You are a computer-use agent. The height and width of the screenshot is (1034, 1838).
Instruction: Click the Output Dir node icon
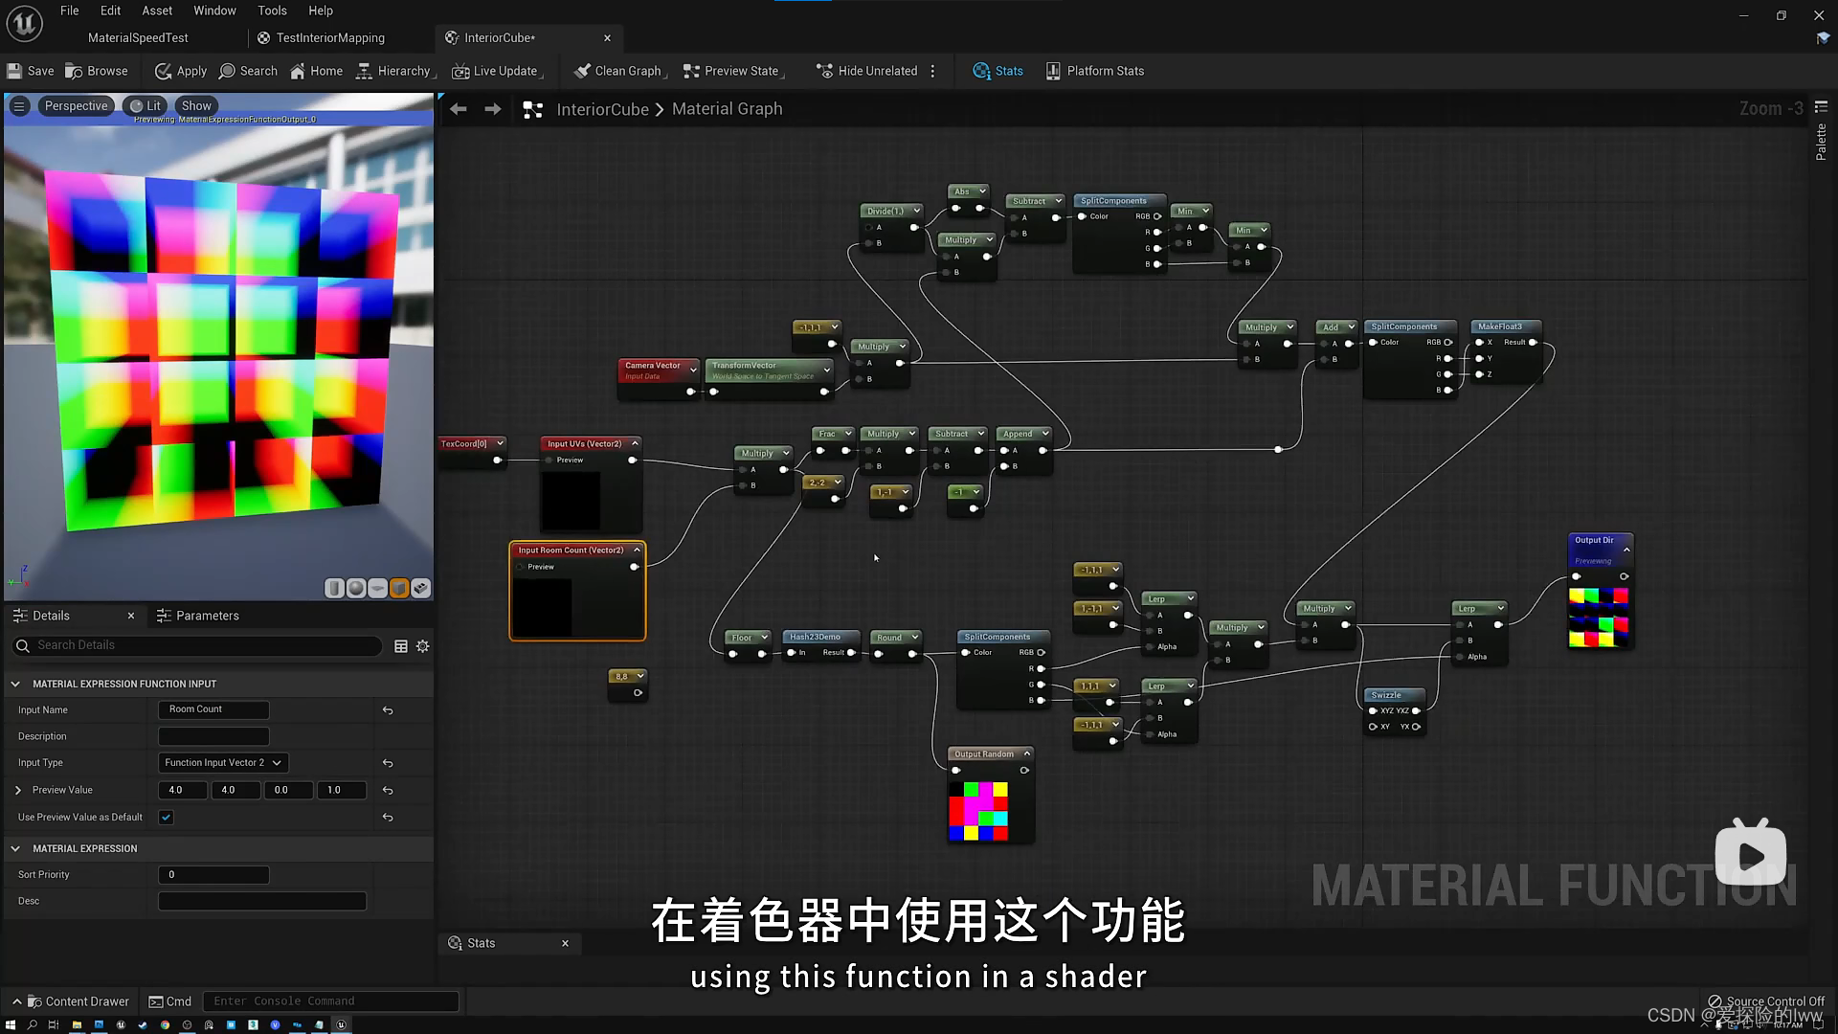[1597, 540]
